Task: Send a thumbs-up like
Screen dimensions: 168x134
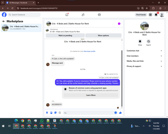Action: point(120,113)
